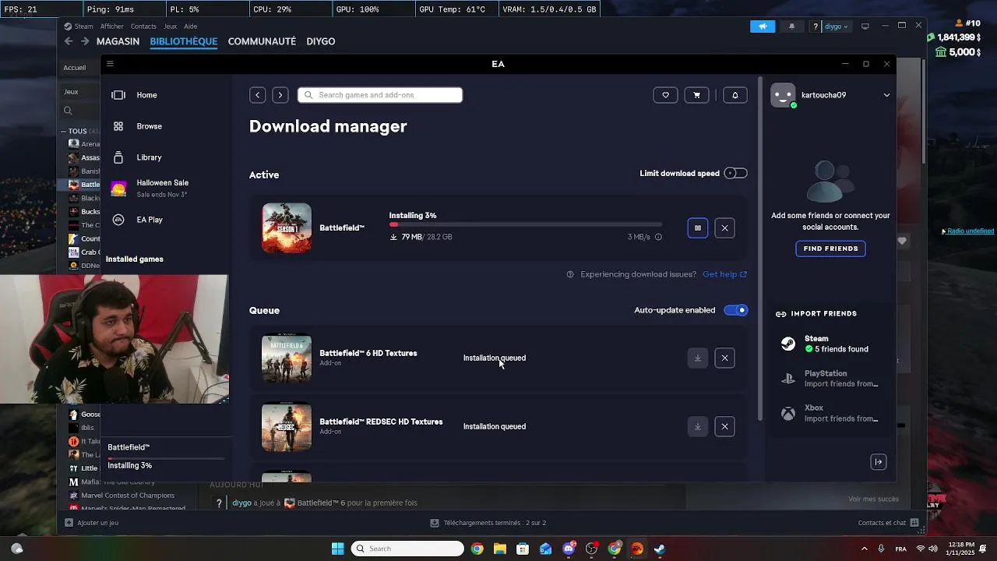The height and width of the screenshot is (561, 997).
Task: Switch to the BIBLIOTHÈQUE tab
Action: (184, 41)
